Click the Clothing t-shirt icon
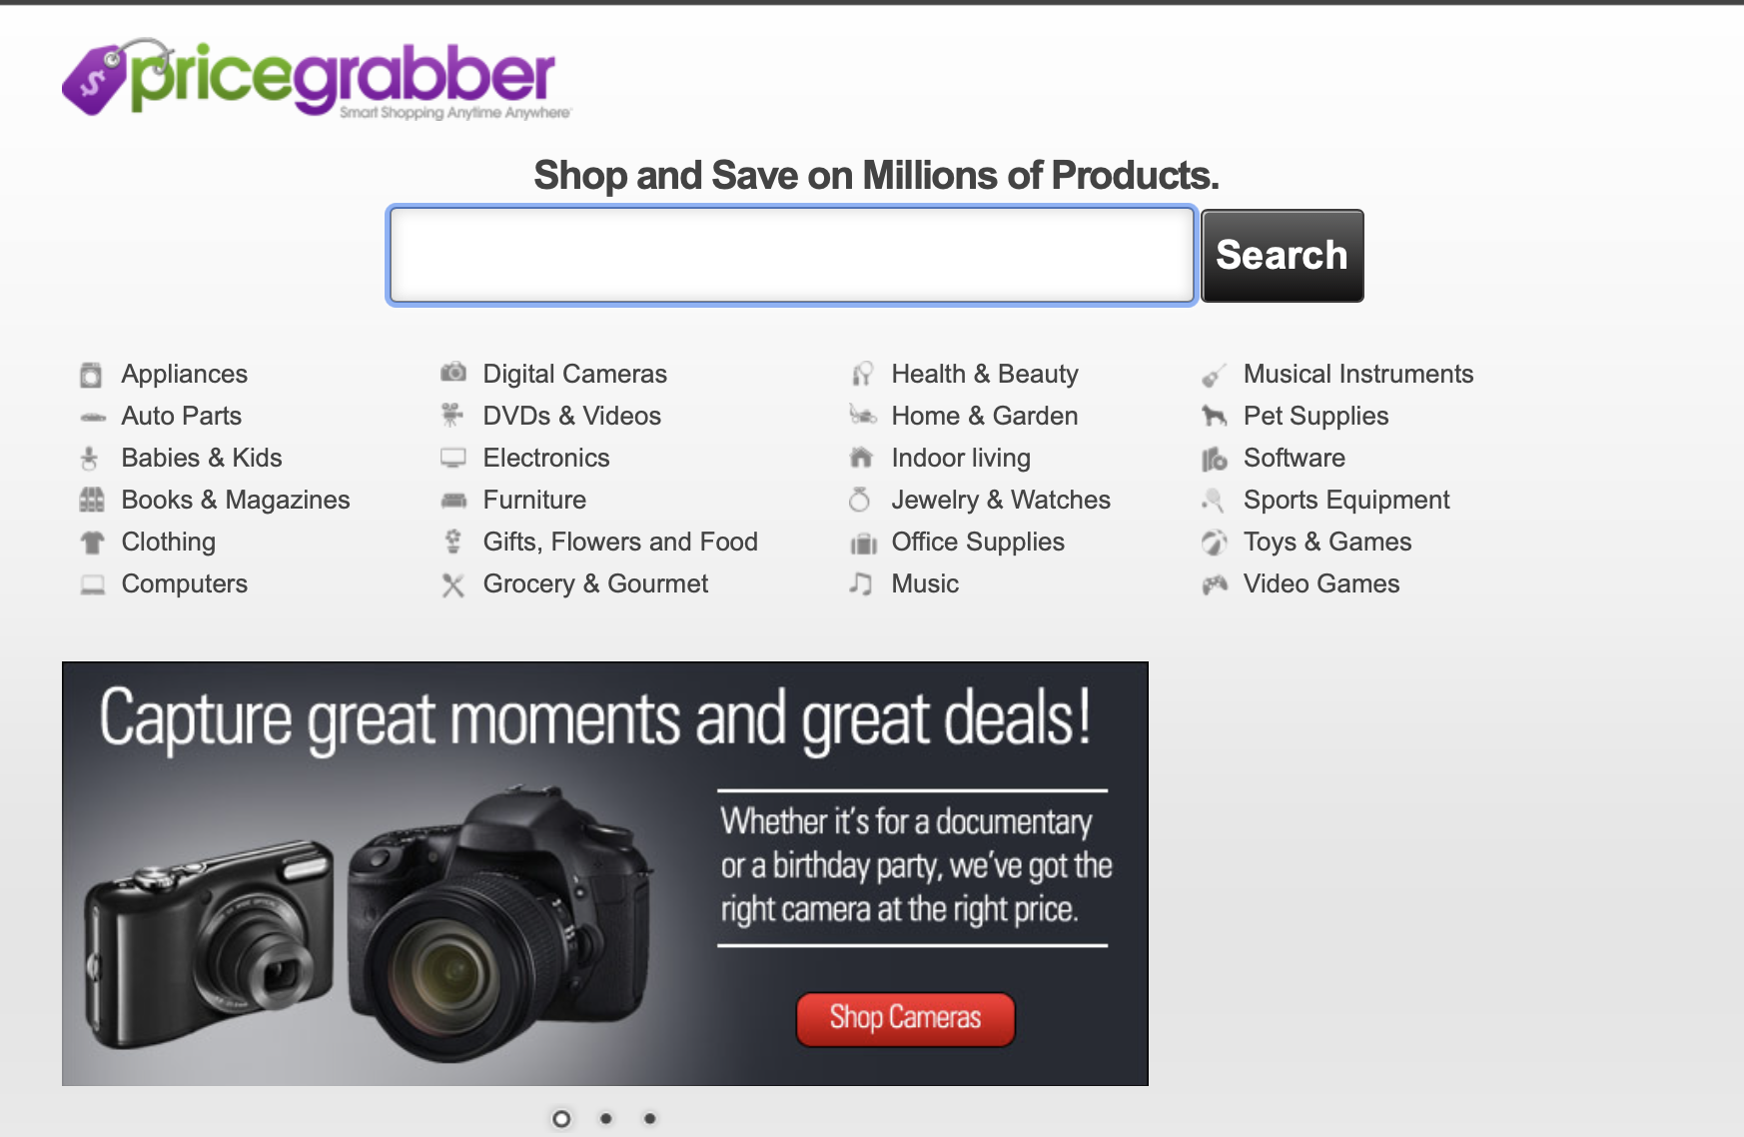 coord(92,543)
